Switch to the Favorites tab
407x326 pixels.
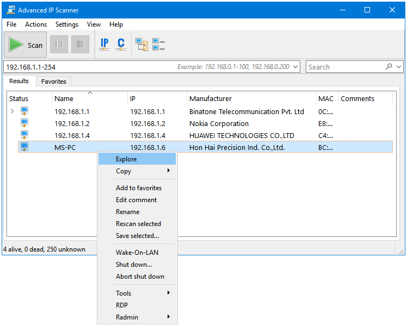(x=54, y=81)
